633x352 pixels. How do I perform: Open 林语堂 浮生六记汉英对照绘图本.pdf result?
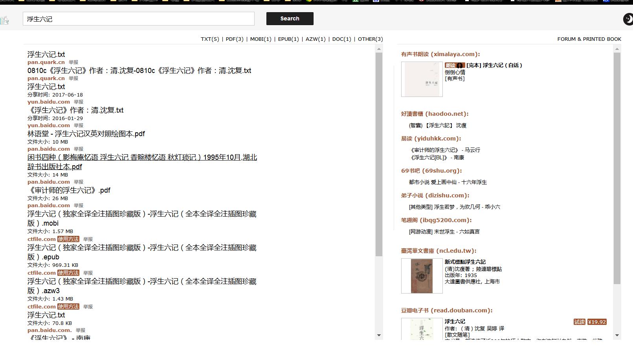click(x=86, y=134)
